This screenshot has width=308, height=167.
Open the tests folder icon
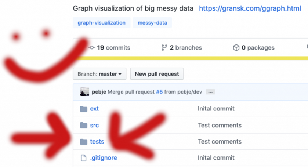(x=84, y=142)
